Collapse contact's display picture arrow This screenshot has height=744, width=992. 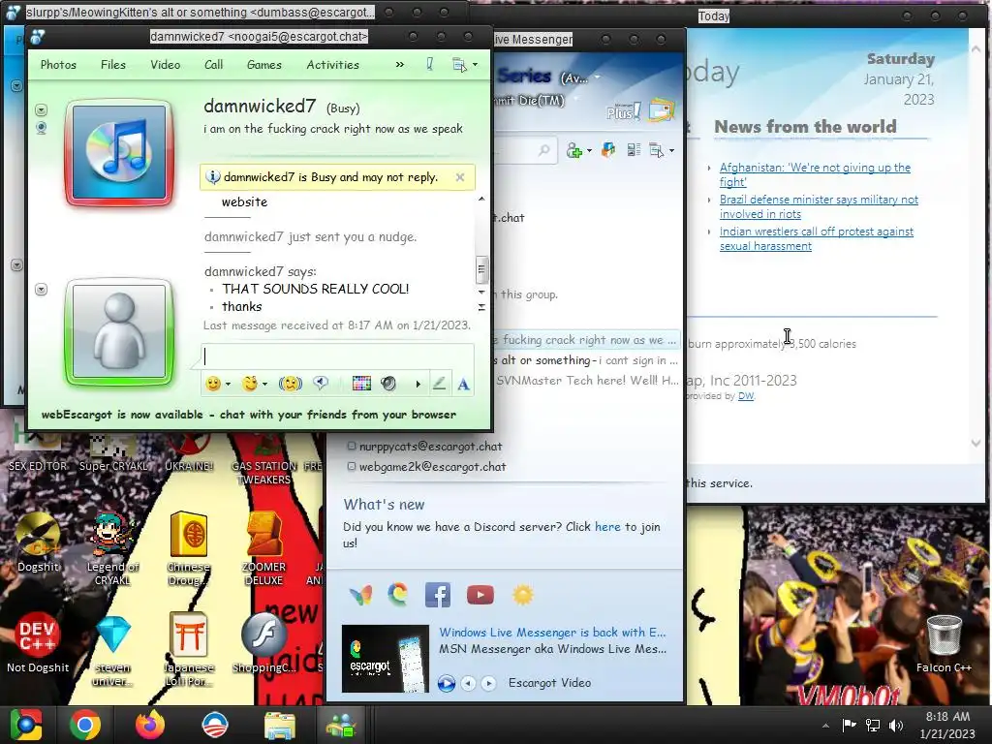tap(41, 110)
